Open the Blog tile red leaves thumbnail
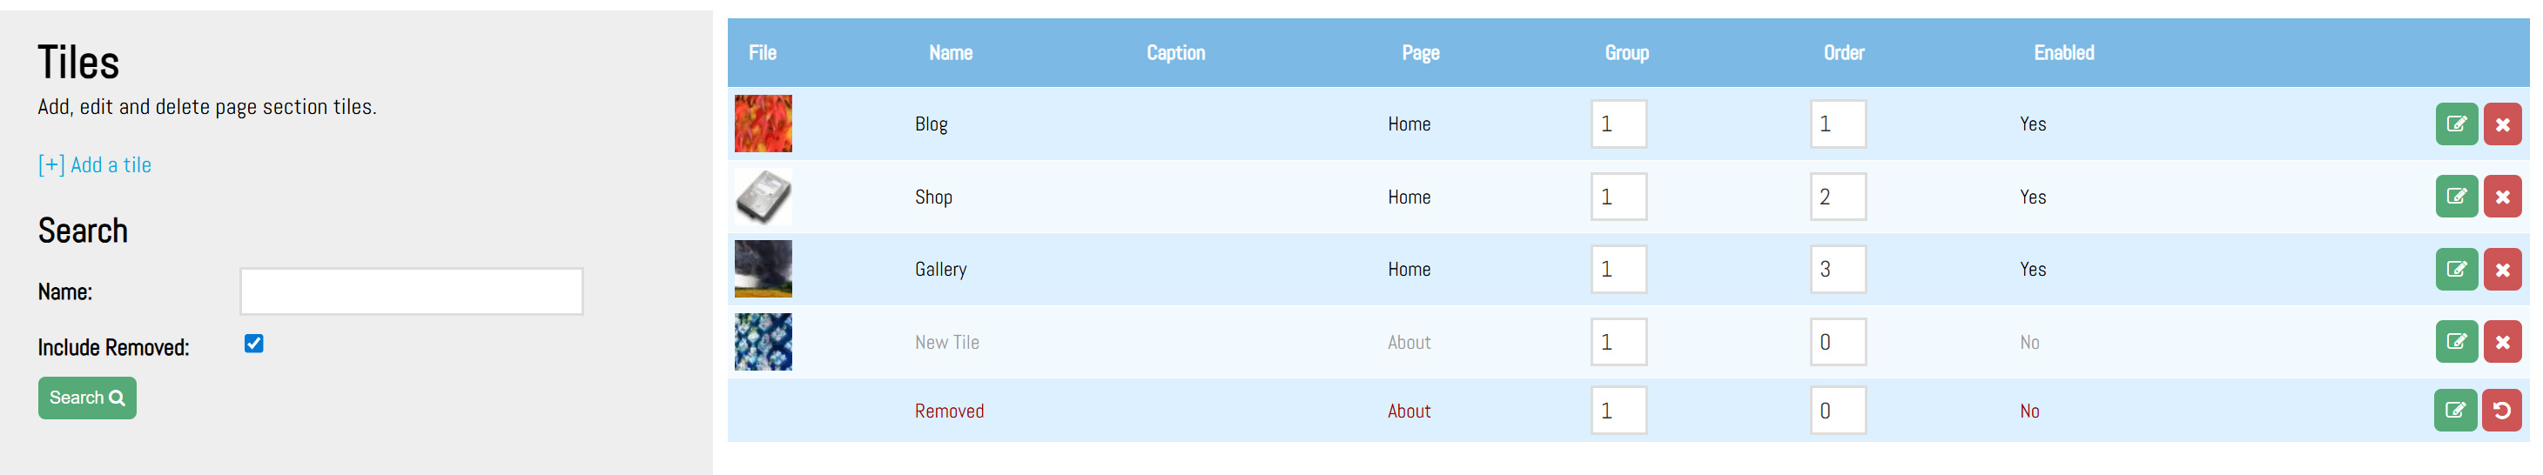This screenshot has width=2543, height=475. point(764,124)
